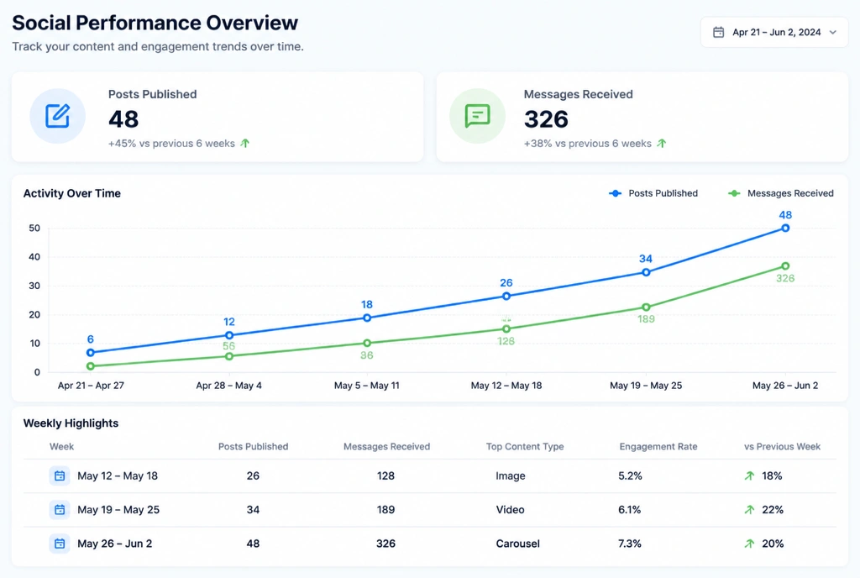Viewport: 860px width, 578px height.
Task: Sort by the vs Previous Week column header
Action: pos(782,446)
